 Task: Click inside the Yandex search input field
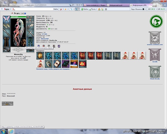coord(34,9)
